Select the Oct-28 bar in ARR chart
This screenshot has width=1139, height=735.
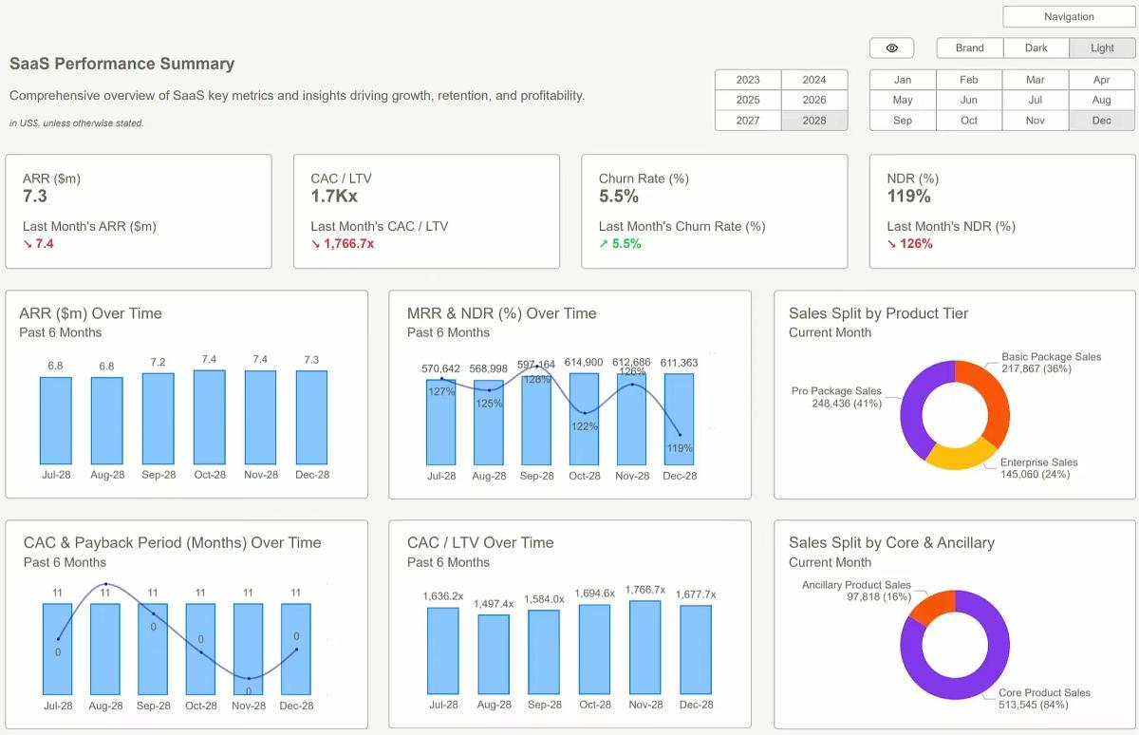point(209,417)
